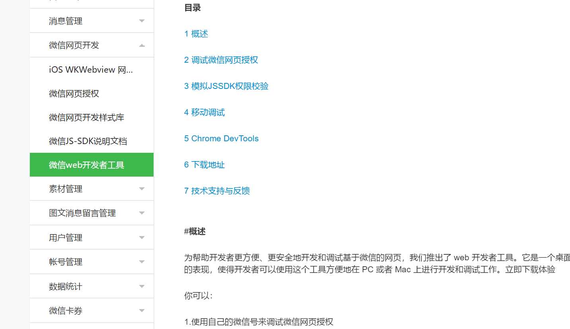Expand the 消息管理 section arrow
This screenshot has height=329, width=570.
pyautogui.click(x=142, y=21)
